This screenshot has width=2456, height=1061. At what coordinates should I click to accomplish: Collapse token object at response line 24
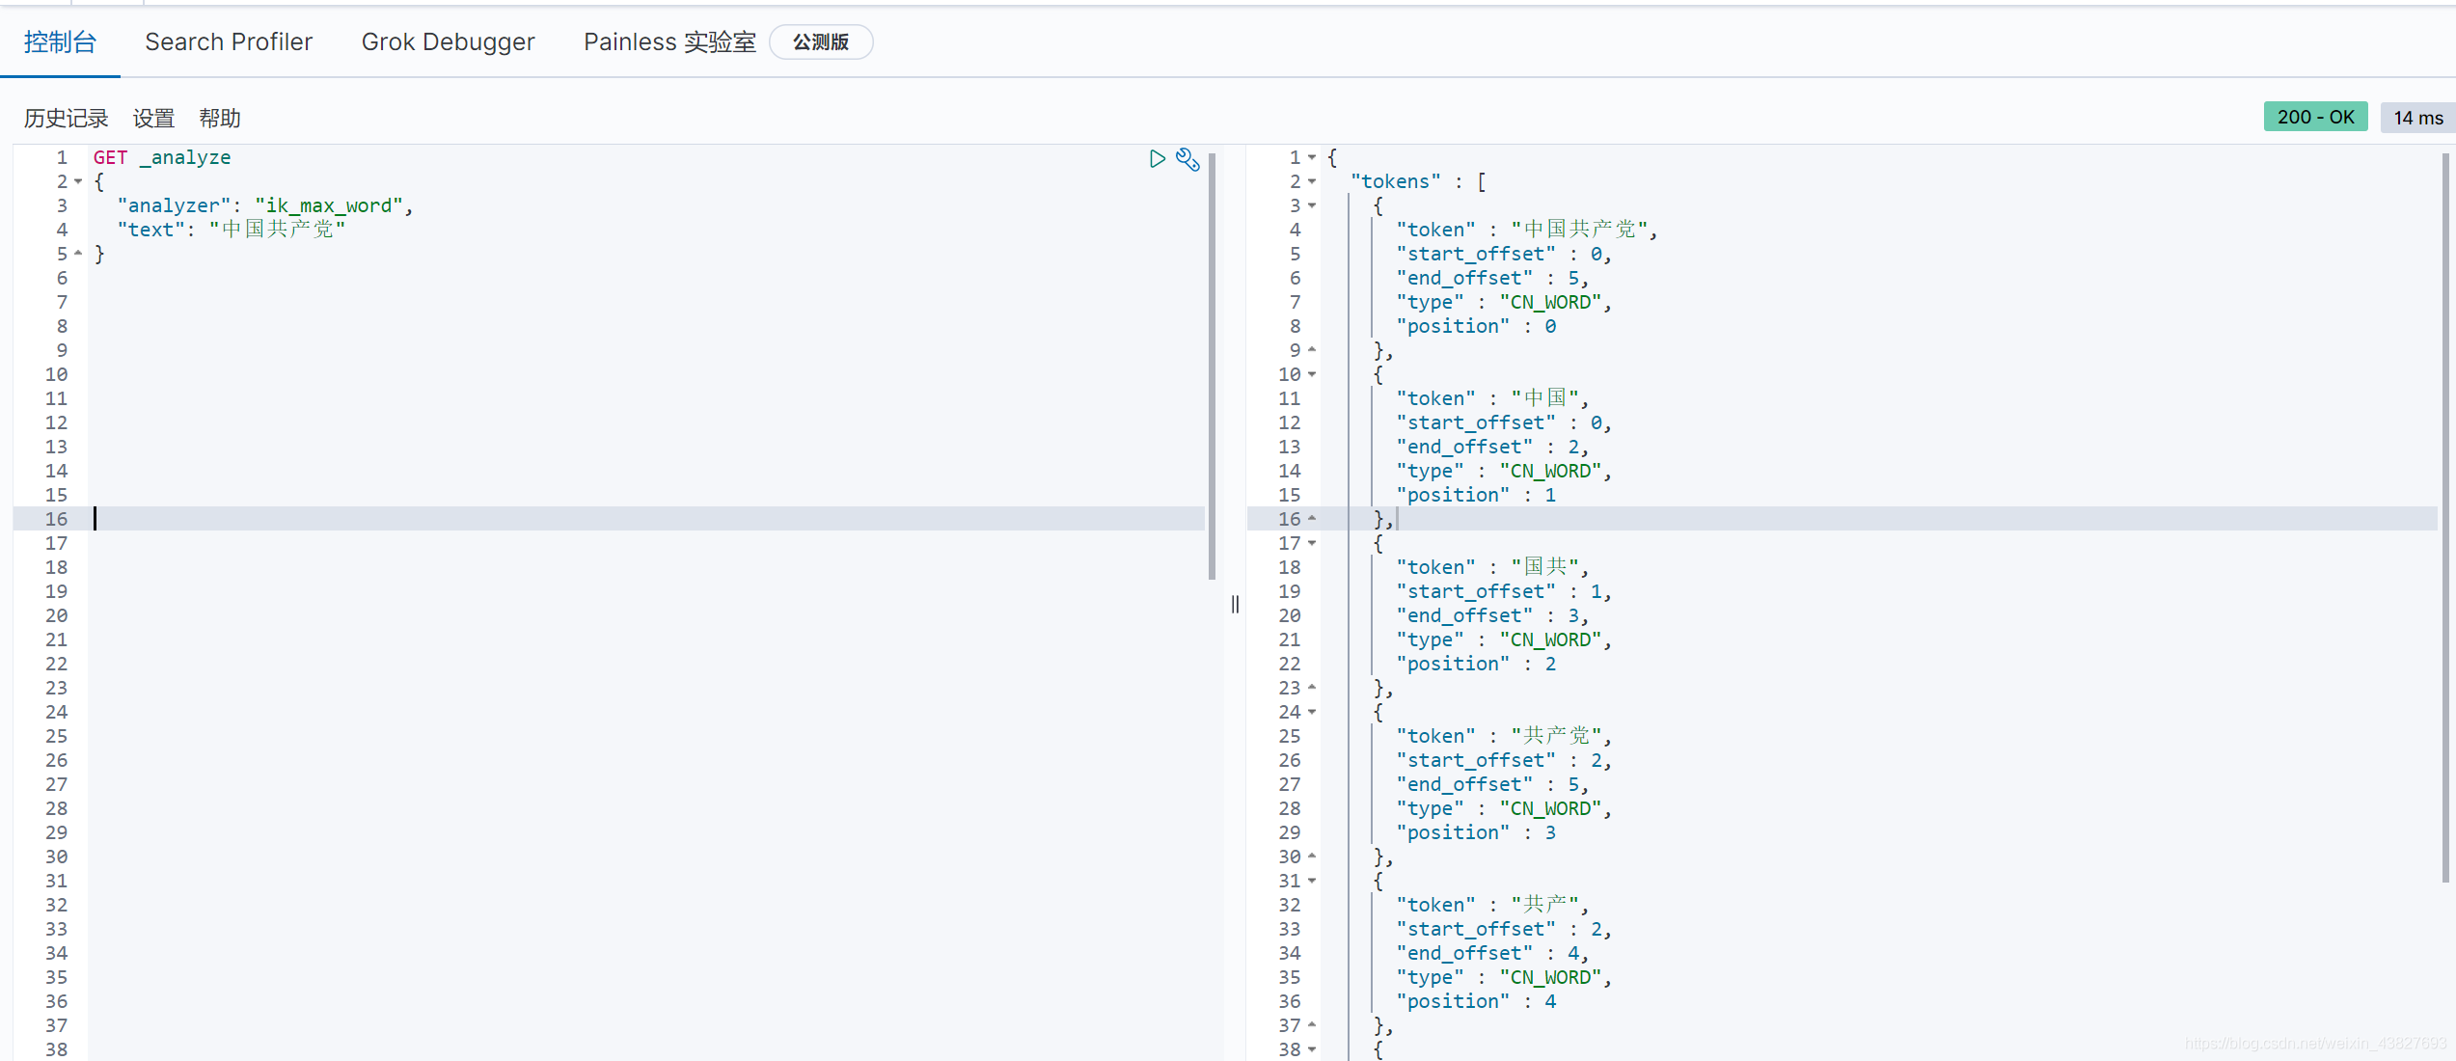point(1312,712)
